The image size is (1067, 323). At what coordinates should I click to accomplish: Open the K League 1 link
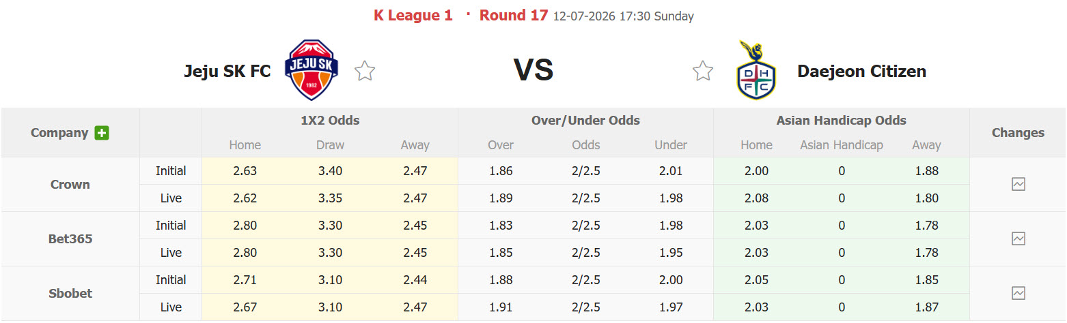pyautogui.click(x=413, y=15)
